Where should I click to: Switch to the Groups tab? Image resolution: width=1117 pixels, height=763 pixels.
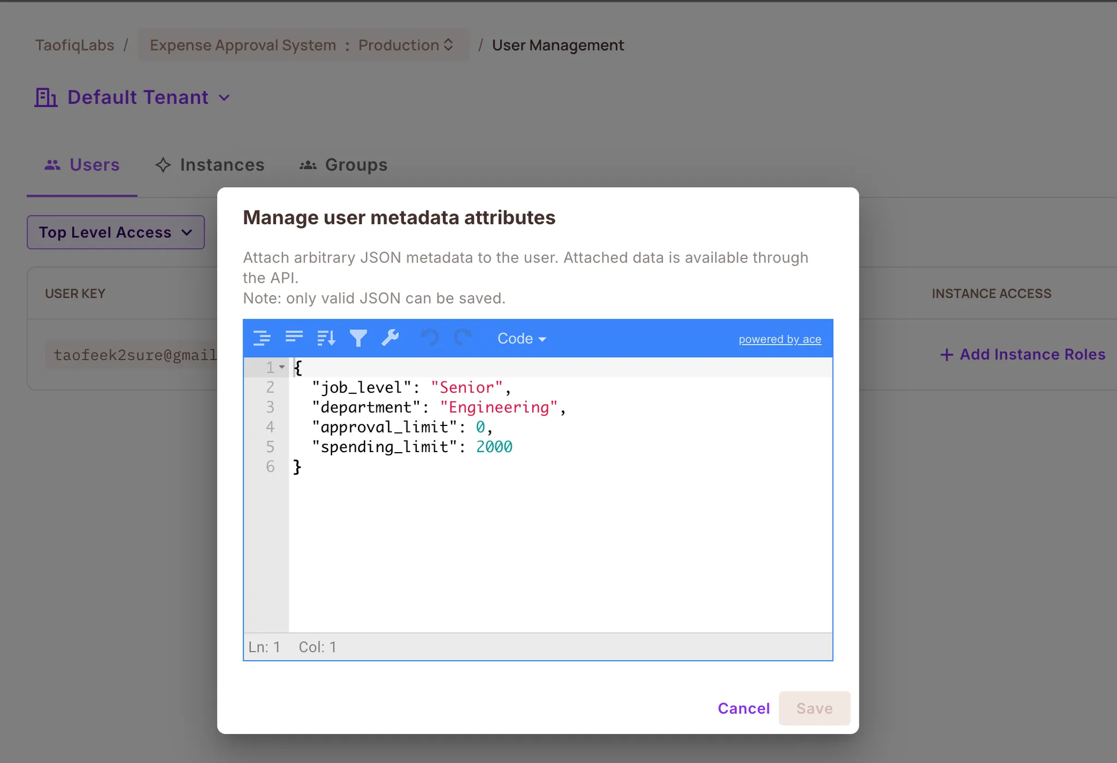(x=344, y=165)
